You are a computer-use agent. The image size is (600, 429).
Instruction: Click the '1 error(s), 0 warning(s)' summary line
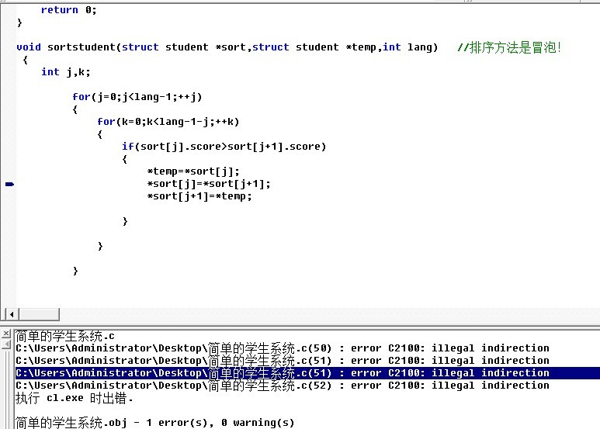[155, 423]
